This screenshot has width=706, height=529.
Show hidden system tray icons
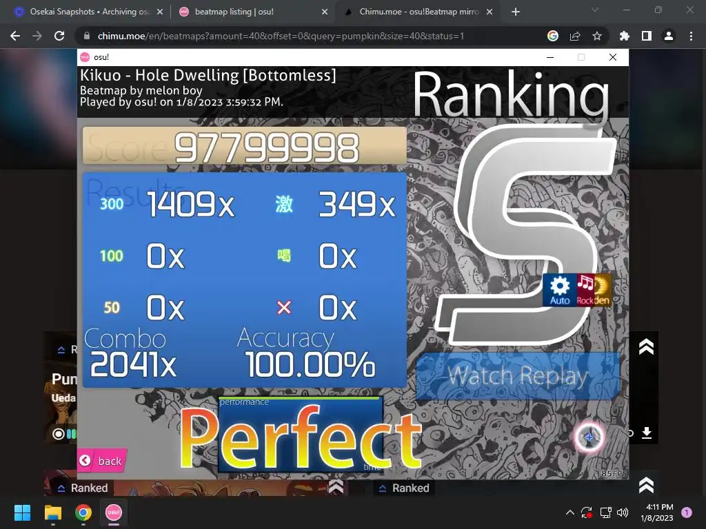point(570,512)
